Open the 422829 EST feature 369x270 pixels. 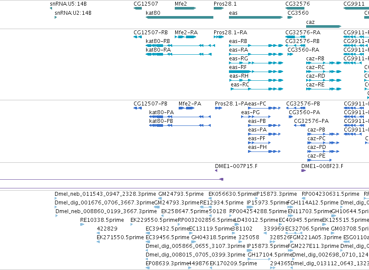(98, 233)
